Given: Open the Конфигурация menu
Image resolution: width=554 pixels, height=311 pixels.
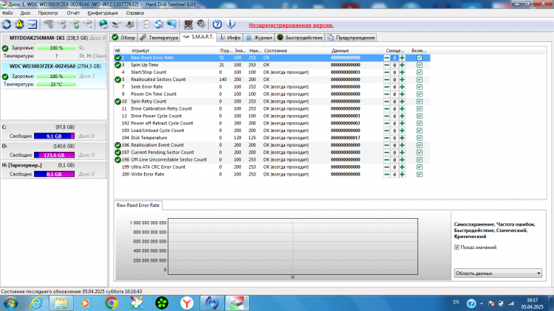Looking at the screenshot, I should (x=103, y=13).
